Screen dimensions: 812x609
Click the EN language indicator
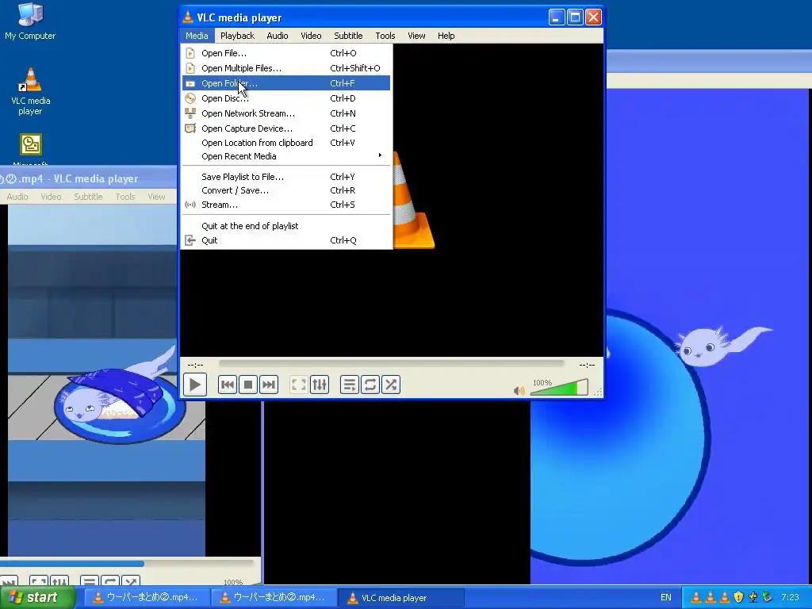point(666,597)
